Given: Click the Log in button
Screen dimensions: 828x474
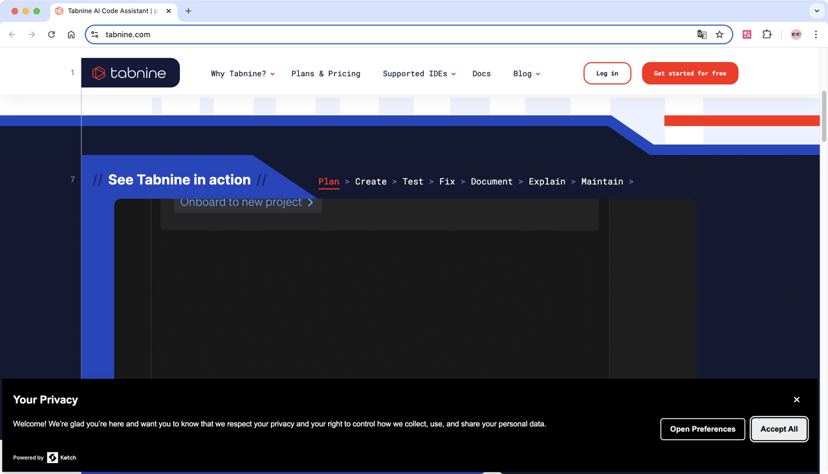Looking at the screenshot, I should tap(607, 73).
